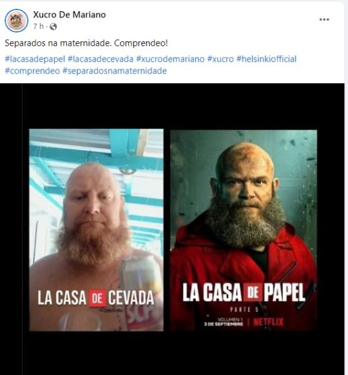Viewport: 348px width, 375px height.
Task: Follow the #lacasadepapel hashtag
Action: [x=35, y=59]
